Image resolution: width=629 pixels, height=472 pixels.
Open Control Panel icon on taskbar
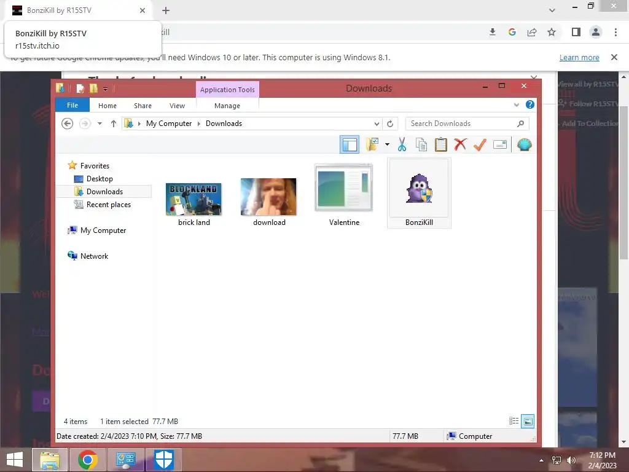click(x=125, y=460)
